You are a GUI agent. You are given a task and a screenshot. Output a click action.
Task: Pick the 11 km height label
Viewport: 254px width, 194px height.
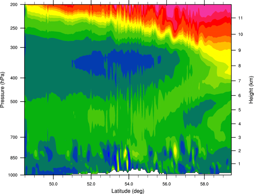[x=241, y=18]
